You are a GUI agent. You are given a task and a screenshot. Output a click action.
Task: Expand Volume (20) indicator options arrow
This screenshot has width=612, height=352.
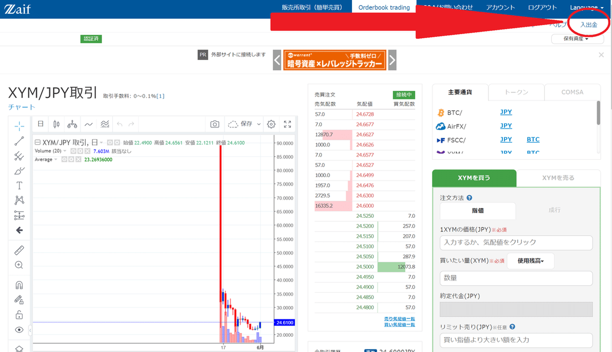[x=65, y=151]
